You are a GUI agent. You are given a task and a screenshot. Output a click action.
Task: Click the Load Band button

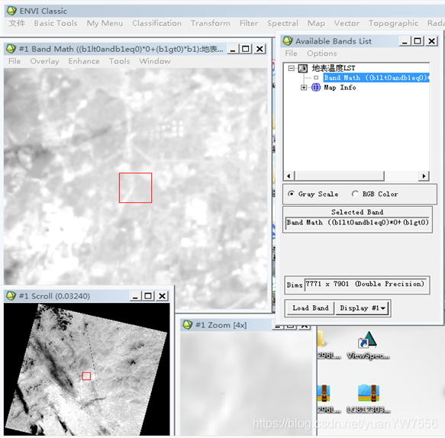point(311,308)
